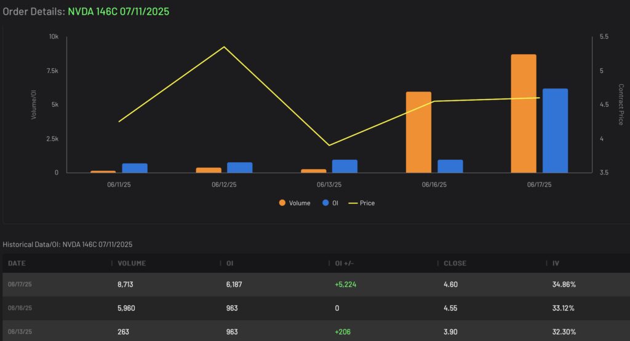Click the blue OI bar for 06/17/25
The width and height of the screenshot is (630, 341).
556,131
